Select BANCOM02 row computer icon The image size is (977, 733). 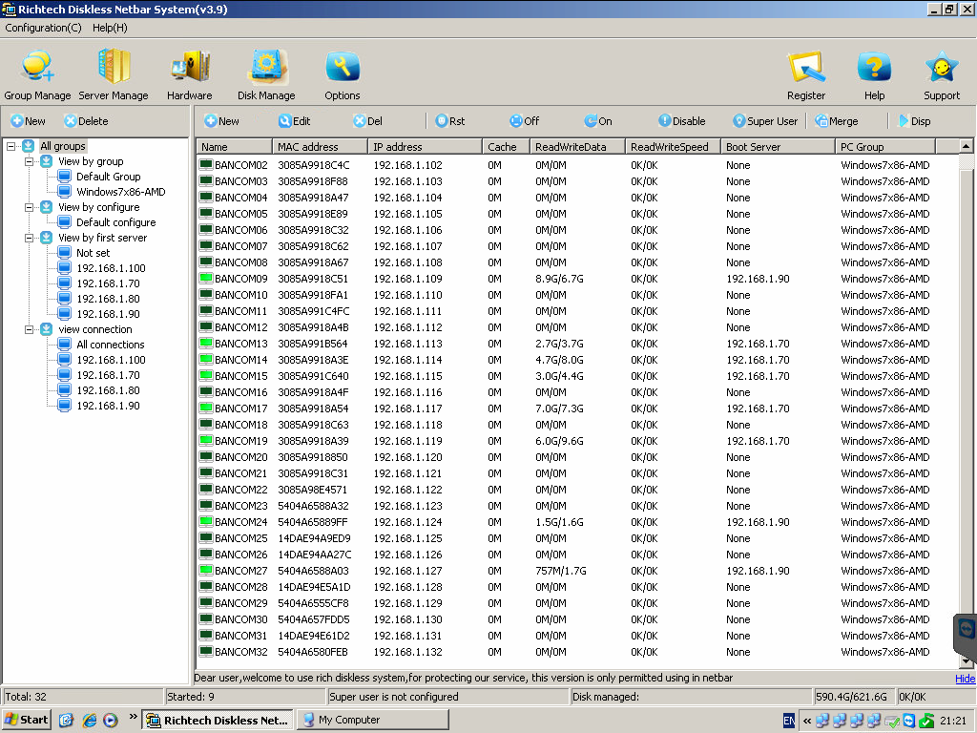click(x=206, y=164)
